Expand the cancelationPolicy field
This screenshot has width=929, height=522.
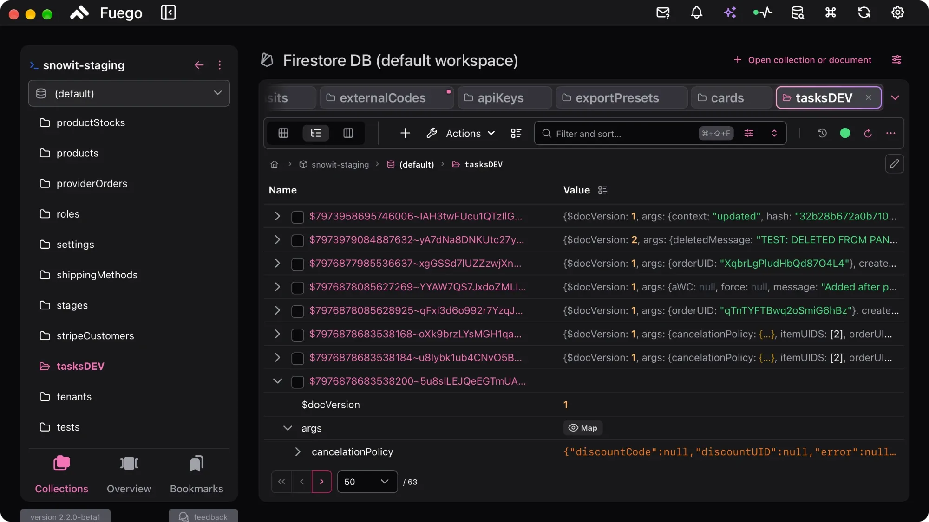(x=298, y=451)
